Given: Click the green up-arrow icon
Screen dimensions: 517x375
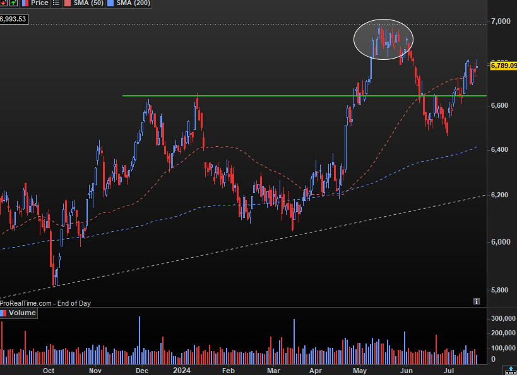Looking at the screenshot, I should coord(13,3).
